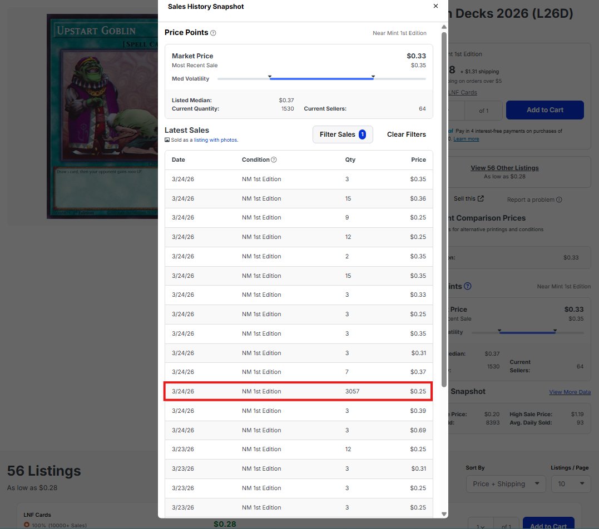Viewport: 599px width, 529px height.
Task: Click the Near Mint 1st Edition label in dialog
Action: (399, 33)
